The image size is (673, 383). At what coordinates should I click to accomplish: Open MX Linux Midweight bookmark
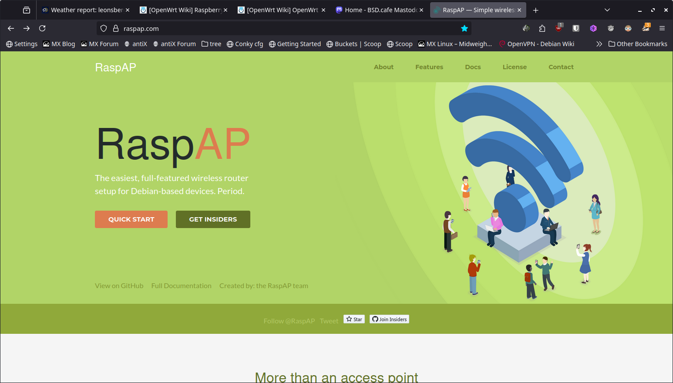click(455, 44)
